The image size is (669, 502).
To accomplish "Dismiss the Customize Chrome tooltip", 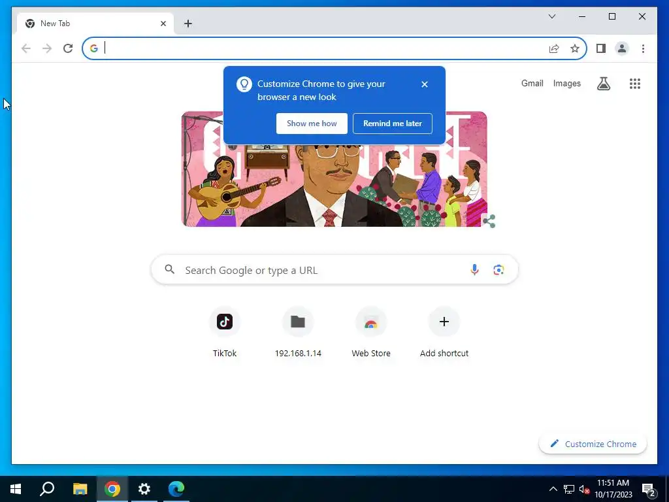I will coord(425,84).
